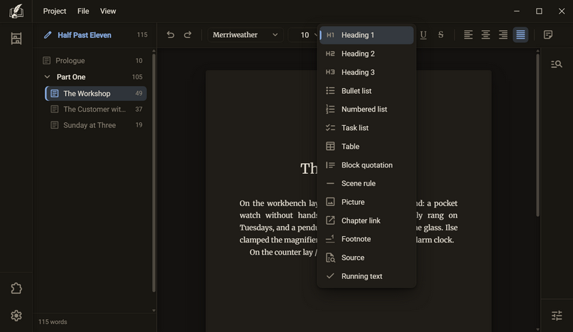Apply Heading 3 style
The image size is (573, 332).
tap(367, 72)
